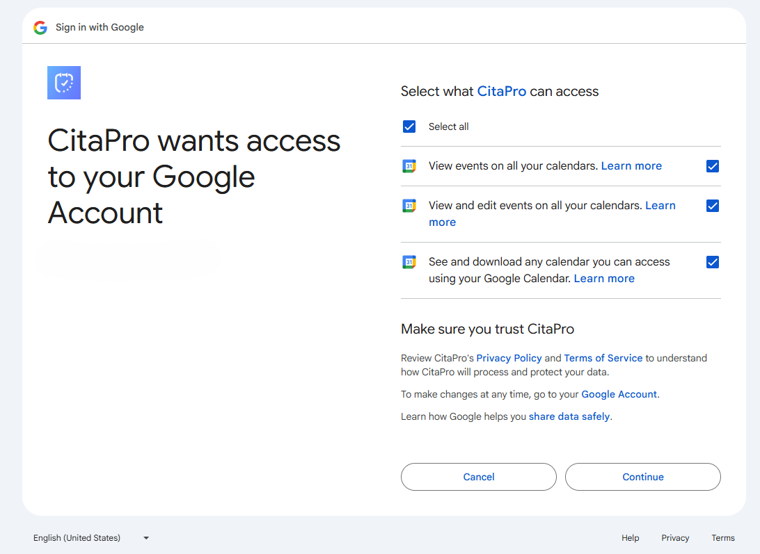Open Learn more for See and download calendar
Viewport: 760px width, 554px height.
coord(604,279)
